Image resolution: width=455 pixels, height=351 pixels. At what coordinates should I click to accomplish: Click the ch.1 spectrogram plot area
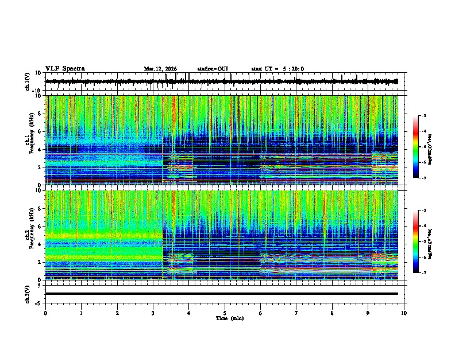(222, 140)
